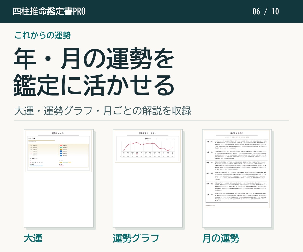Click the 月ごとの運勢① page title
This screenshot has height=252, width=303.
tap(237, 133)
